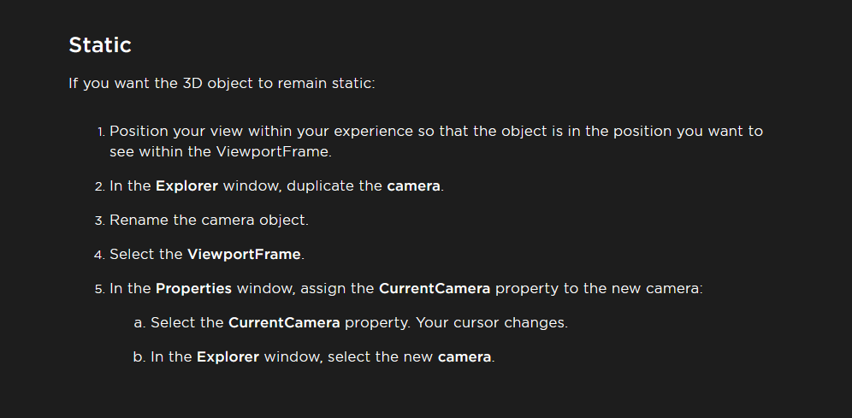Click the bold Explorer word in step 2
The width and height of the screenshot is (852, 418).
[x=186, y=185]
